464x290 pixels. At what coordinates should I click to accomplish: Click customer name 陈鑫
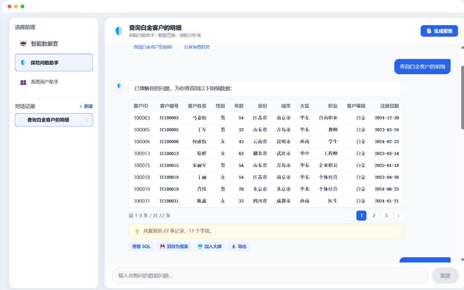point(202,201)
